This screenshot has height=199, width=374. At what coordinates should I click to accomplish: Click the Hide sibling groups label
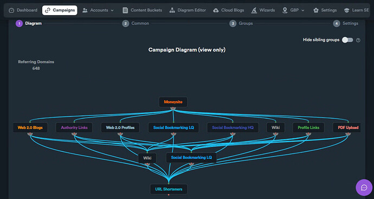pos(321,40)
